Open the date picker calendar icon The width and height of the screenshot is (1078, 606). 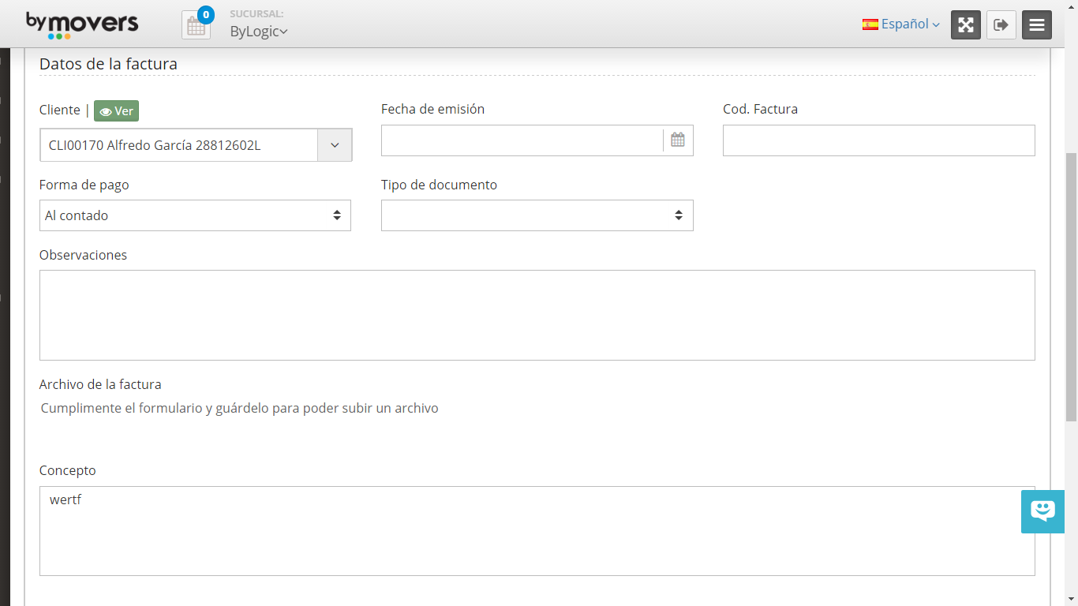(x=677, y=140)
